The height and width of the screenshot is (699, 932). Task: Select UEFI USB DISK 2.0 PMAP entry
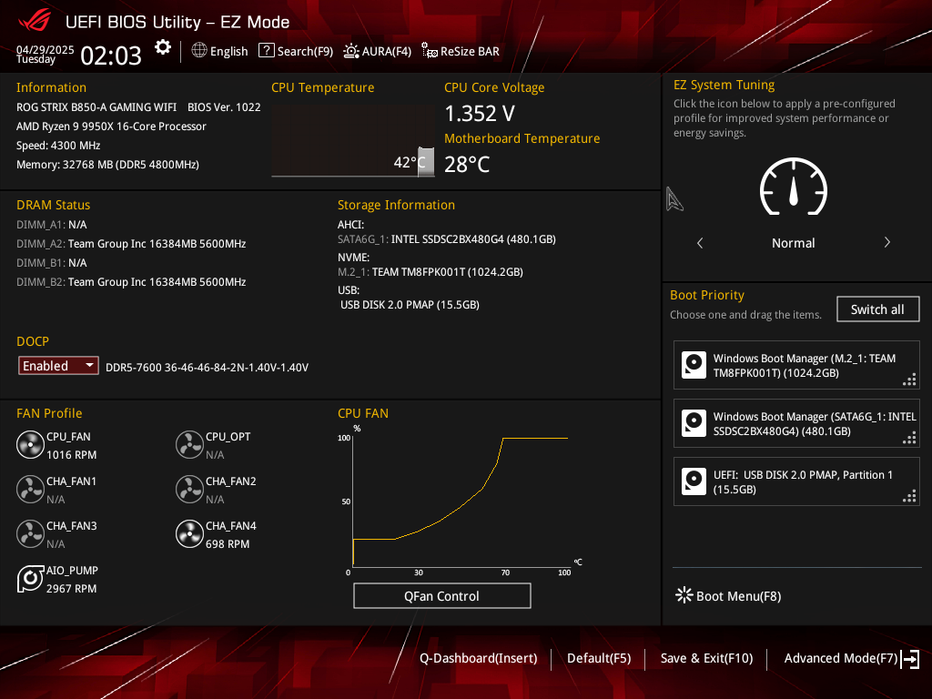796,482
